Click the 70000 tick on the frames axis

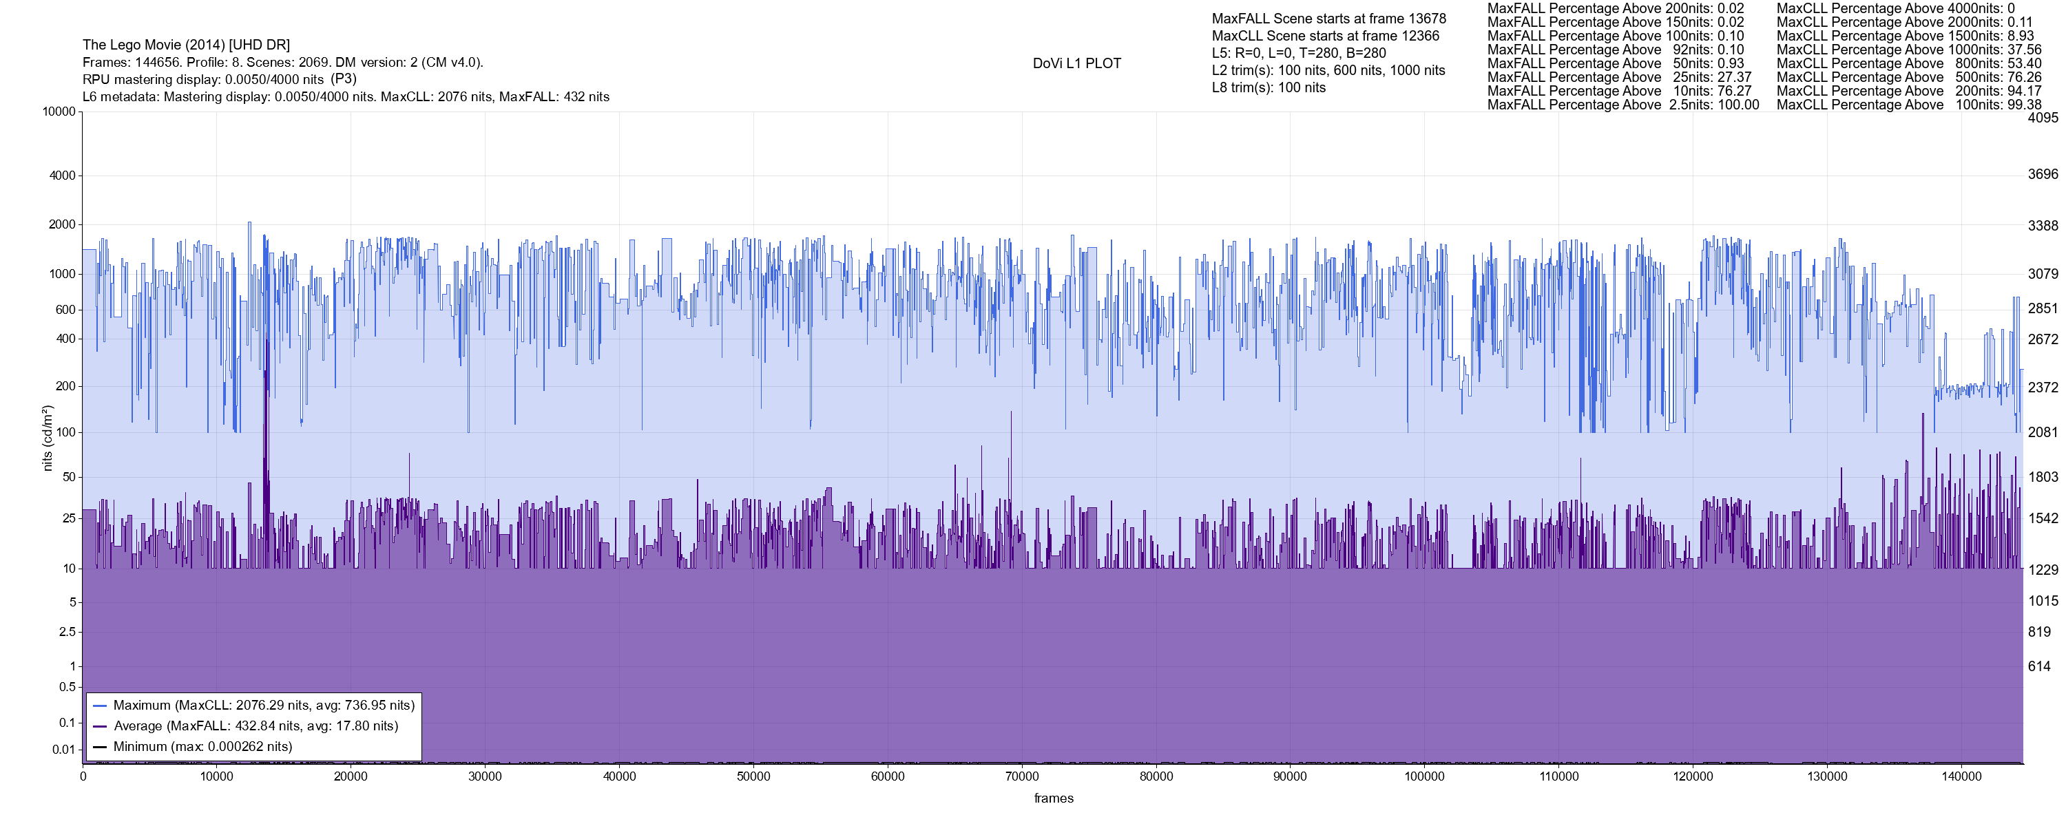tap(1022, 776)
